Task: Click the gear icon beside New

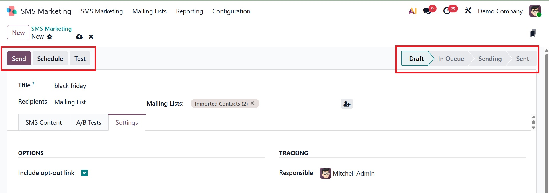Action: [50, 37]
